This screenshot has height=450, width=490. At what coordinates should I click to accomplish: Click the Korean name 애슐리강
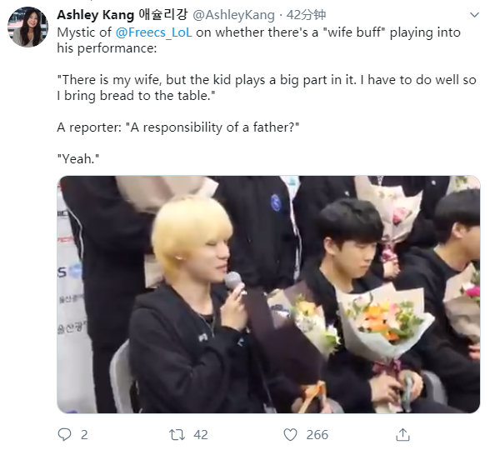pyautogui.click(x=163, y=15)
